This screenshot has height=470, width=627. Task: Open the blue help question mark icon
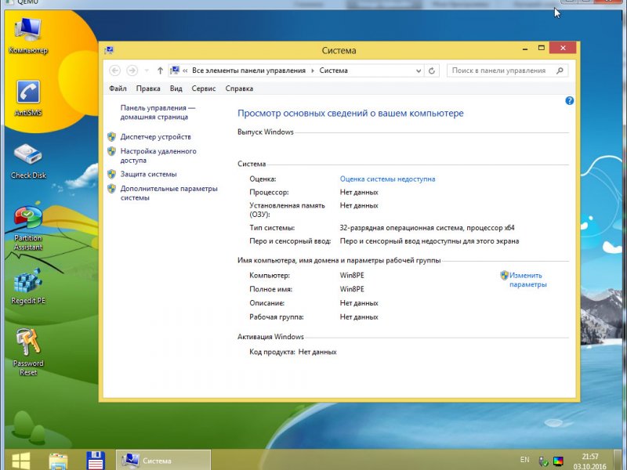[x=570, y=101]
